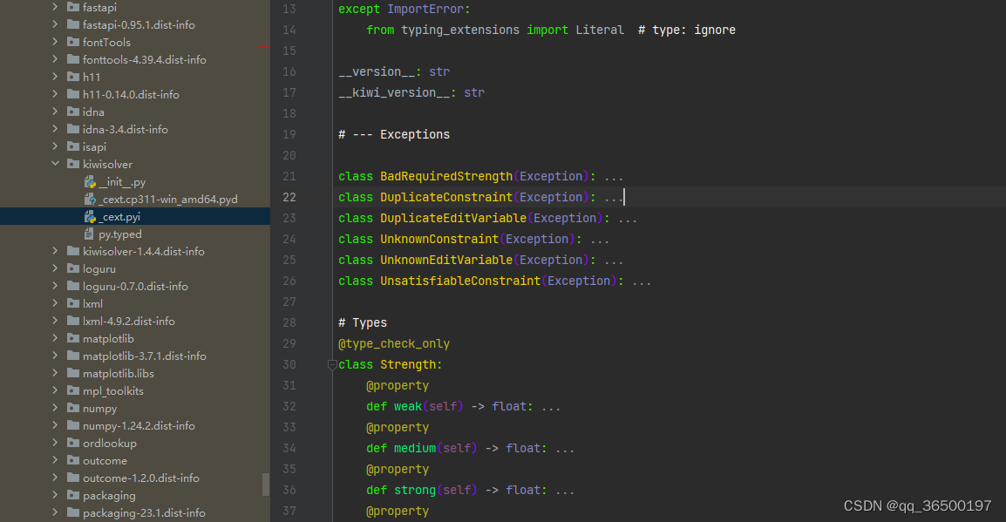Screen dimensions: 1006x522
Task: Click the fonttools-4.39.4.dist-info folder icon
Action: [73, 59]
